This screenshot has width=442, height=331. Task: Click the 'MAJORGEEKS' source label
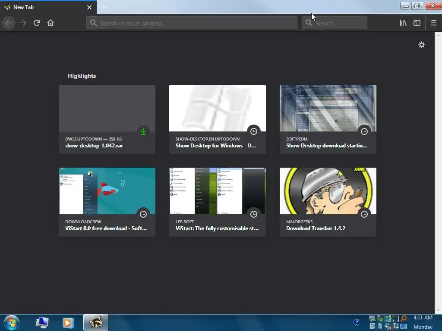[x=300, y=222]
